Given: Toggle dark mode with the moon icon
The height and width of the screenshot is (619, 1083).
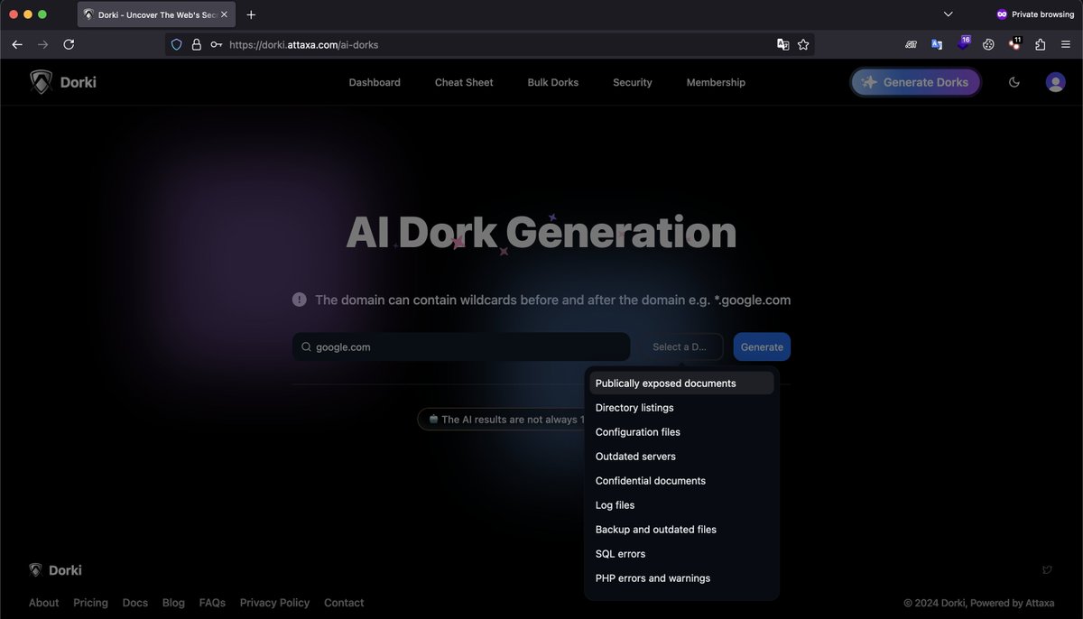Looking at the screenshot, I should coord(1014,81).
